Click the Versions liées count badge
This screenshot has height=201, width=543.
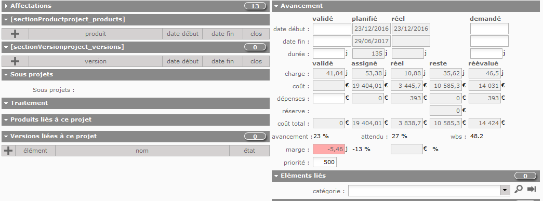click(x=255, y=136)
